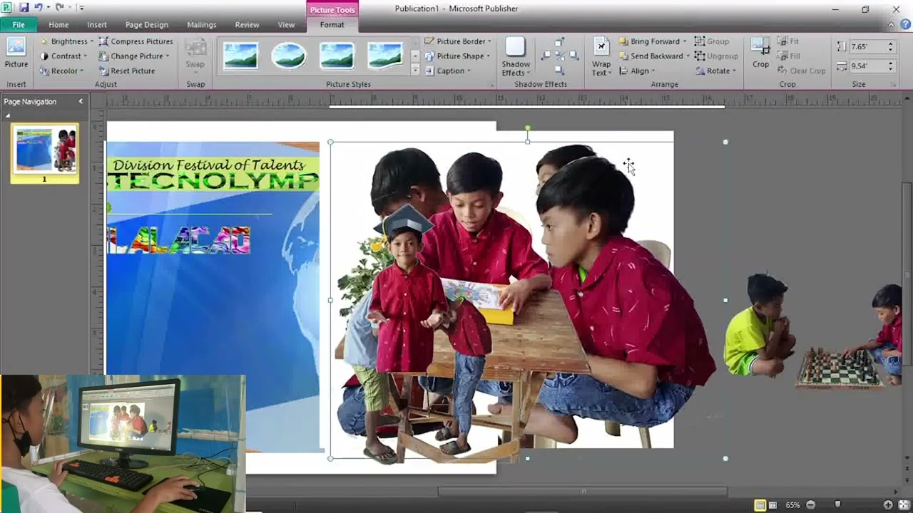Click the Fit crop option
913x513 pixels.
pyautogui.click(x=788, y=41)
